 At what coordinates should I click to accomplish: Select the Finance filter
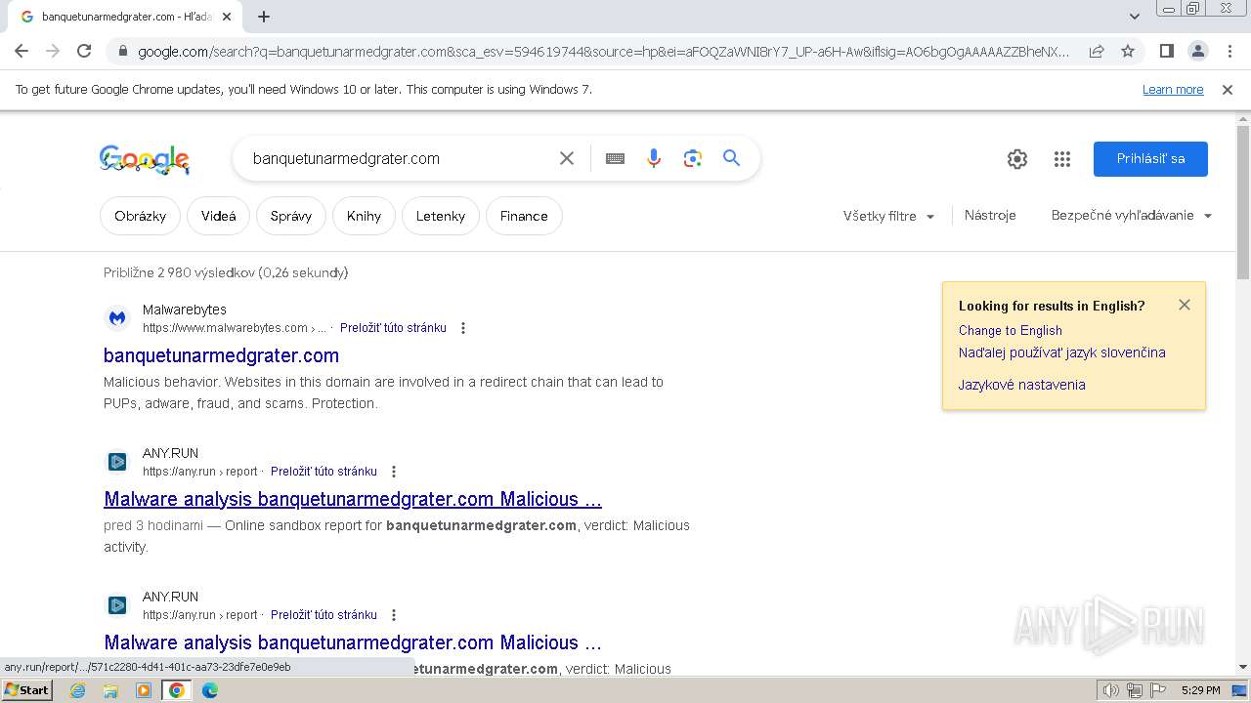tap(524, 216)
